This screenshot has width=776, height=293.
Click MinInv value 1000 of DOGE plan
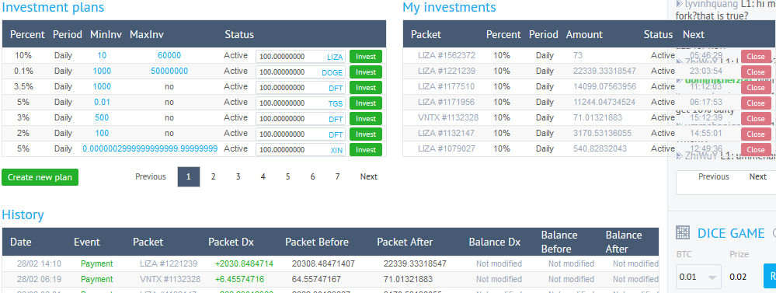[102, 71]
